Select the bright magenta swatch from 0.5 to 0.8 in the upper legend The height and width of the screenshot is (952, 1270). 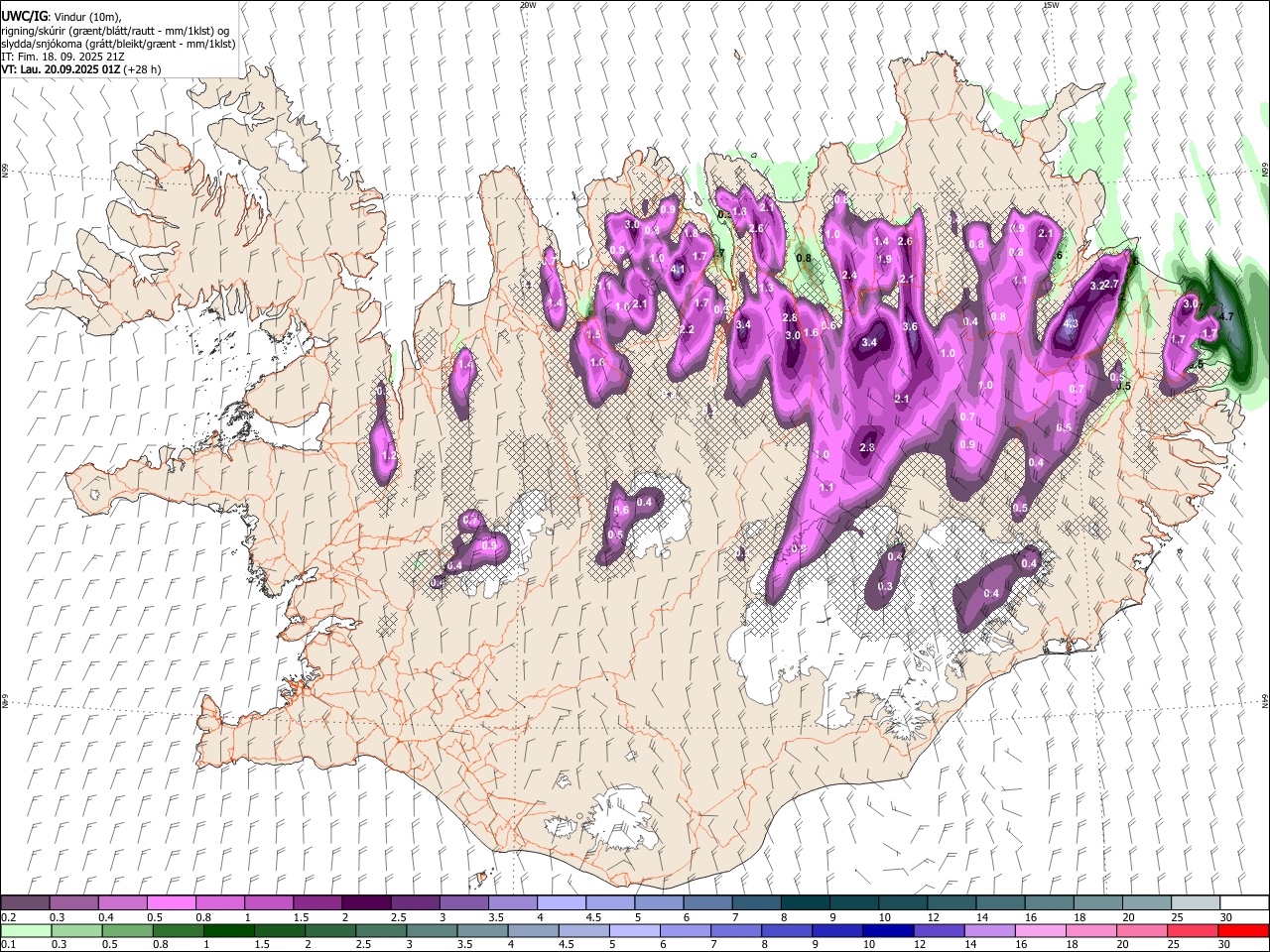coord(171,903)
